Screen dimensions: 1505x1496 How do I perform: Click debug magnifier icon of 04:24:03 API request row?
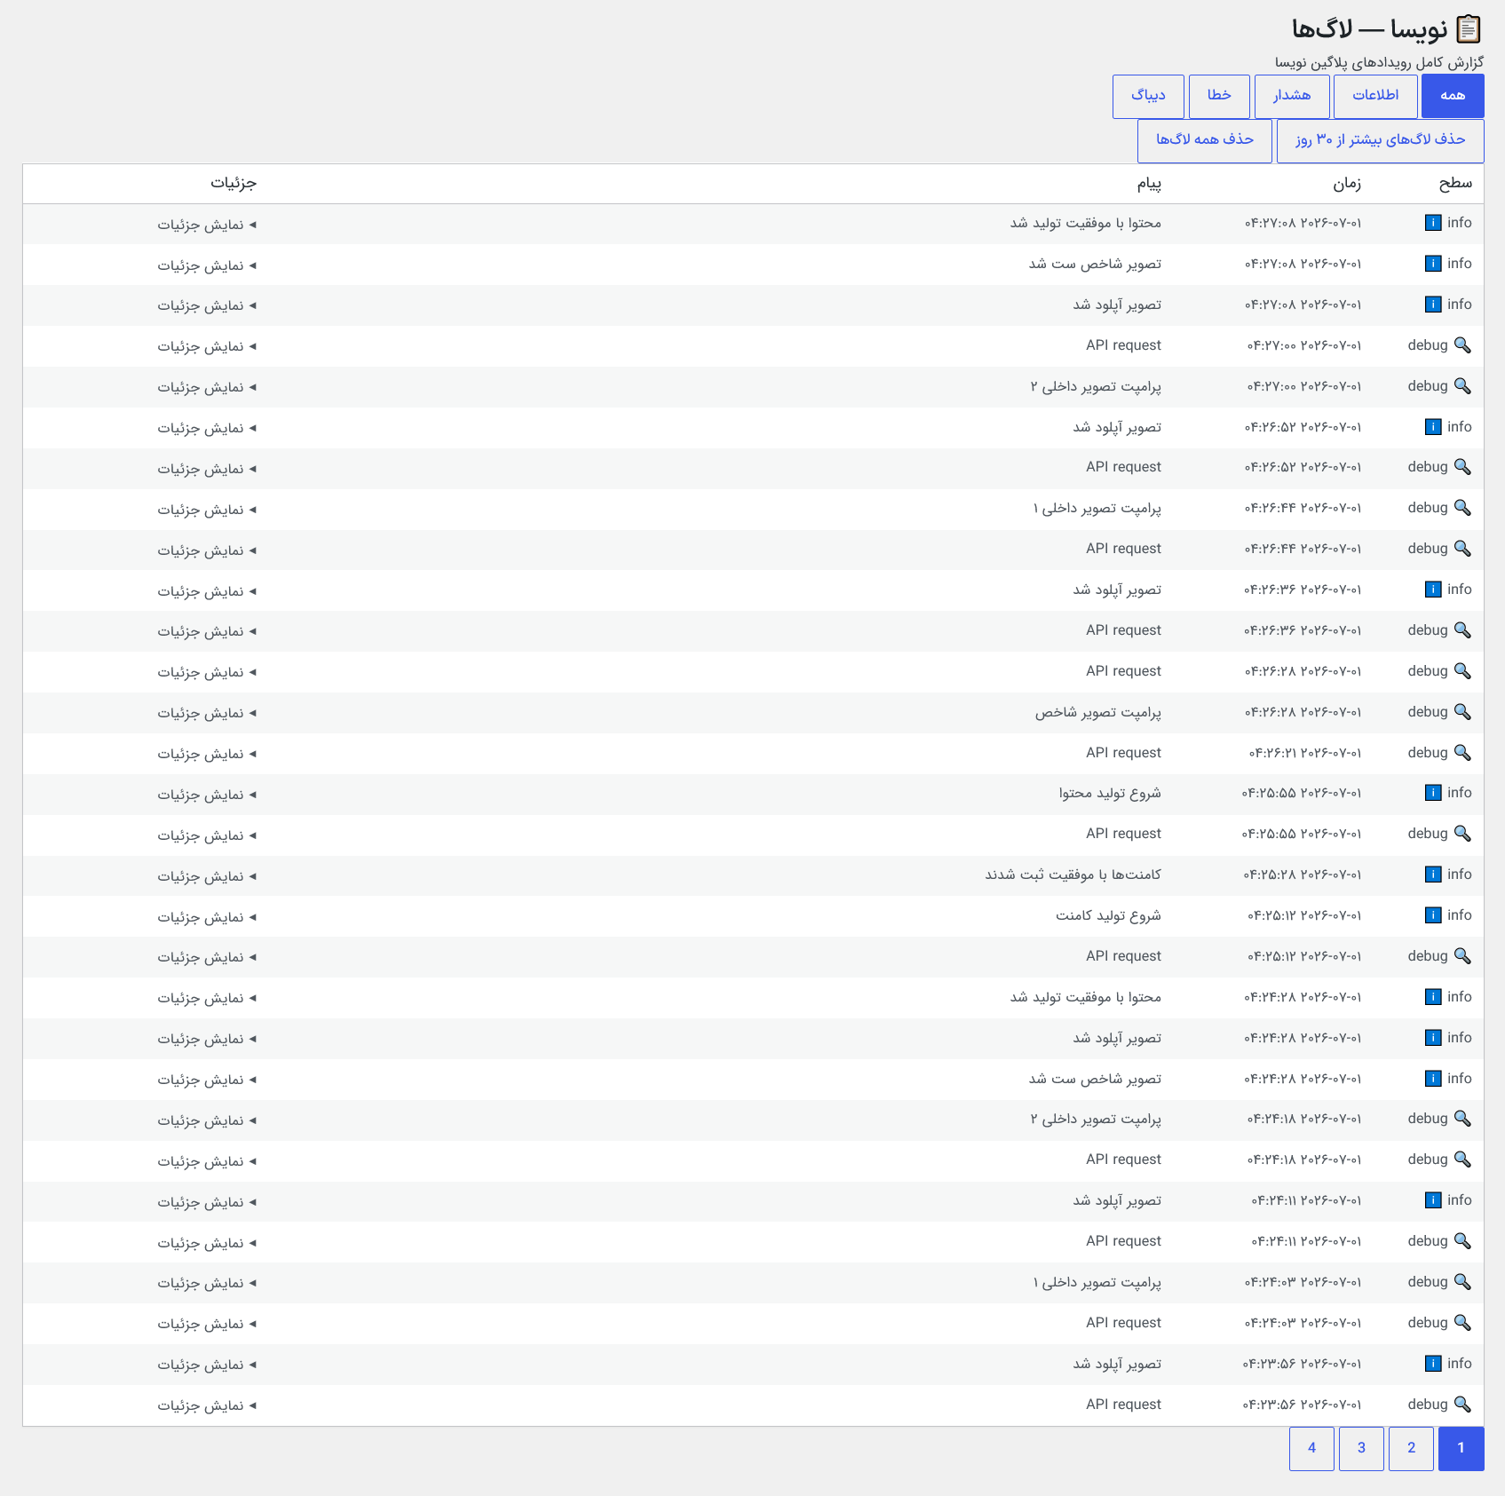[x=1462, y=1323]
